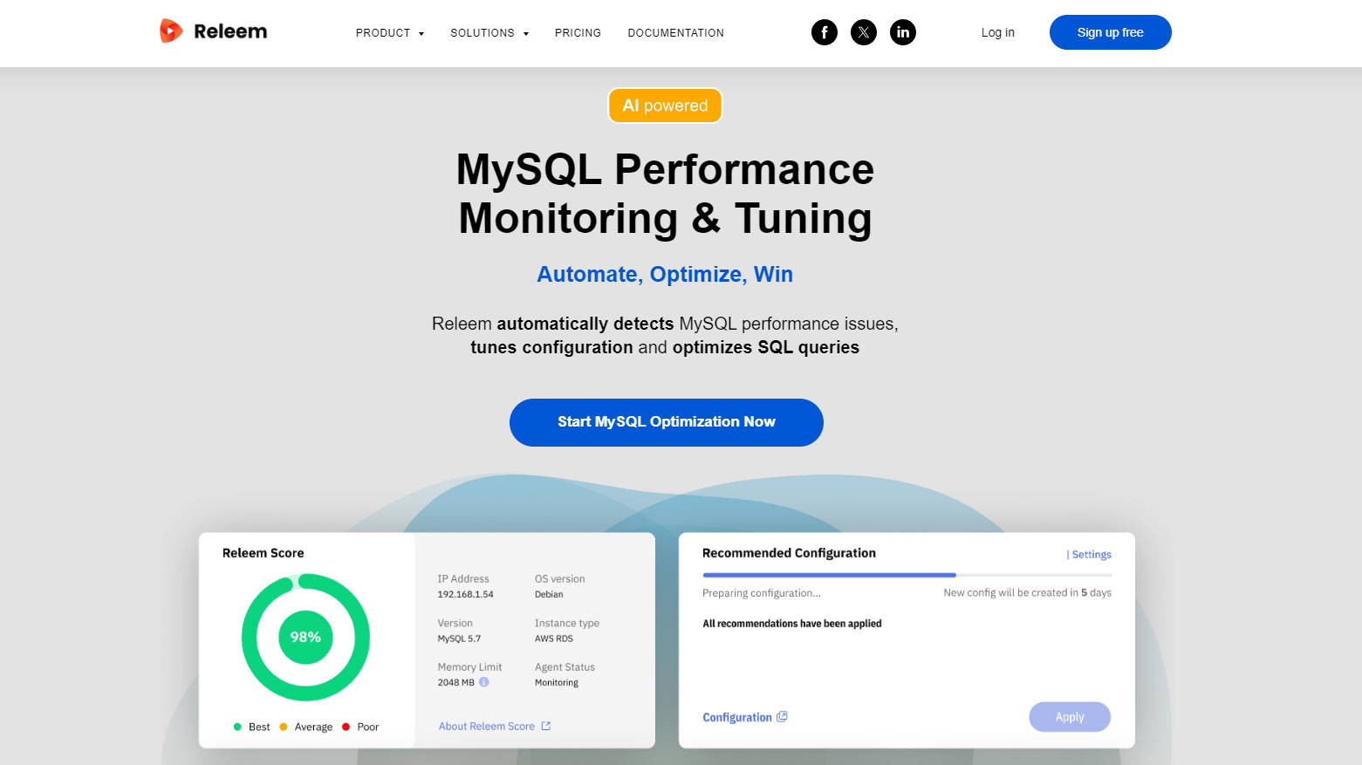Image resolution: width=1362 pixels, height=765 pixels.
Task: Click external link icon beside About Releem Score
Action: click(x=546, y=726)
